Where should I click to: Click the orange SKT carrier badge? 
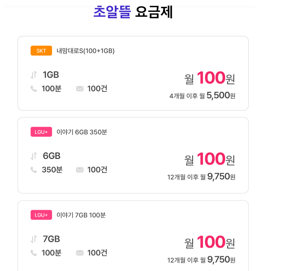pos(41,51)
